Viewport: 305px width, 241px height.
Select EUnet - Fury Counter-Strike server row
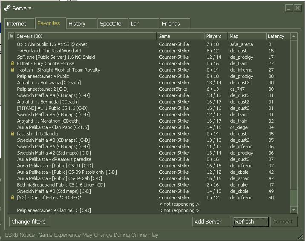point(149,63)
